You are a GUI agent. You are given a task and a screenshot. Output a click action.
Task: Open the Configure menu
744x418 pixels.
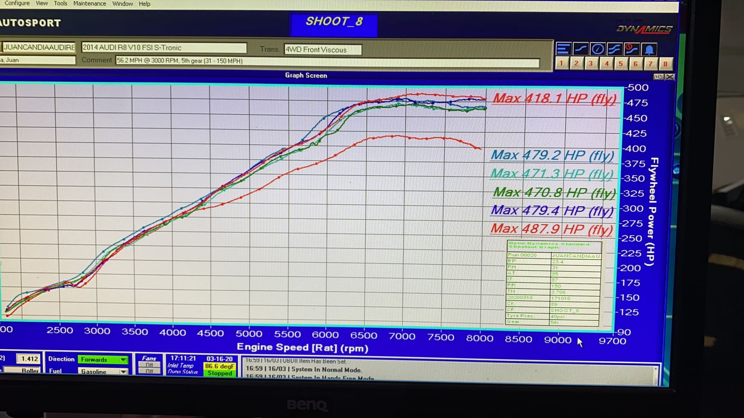coord(17,3)
